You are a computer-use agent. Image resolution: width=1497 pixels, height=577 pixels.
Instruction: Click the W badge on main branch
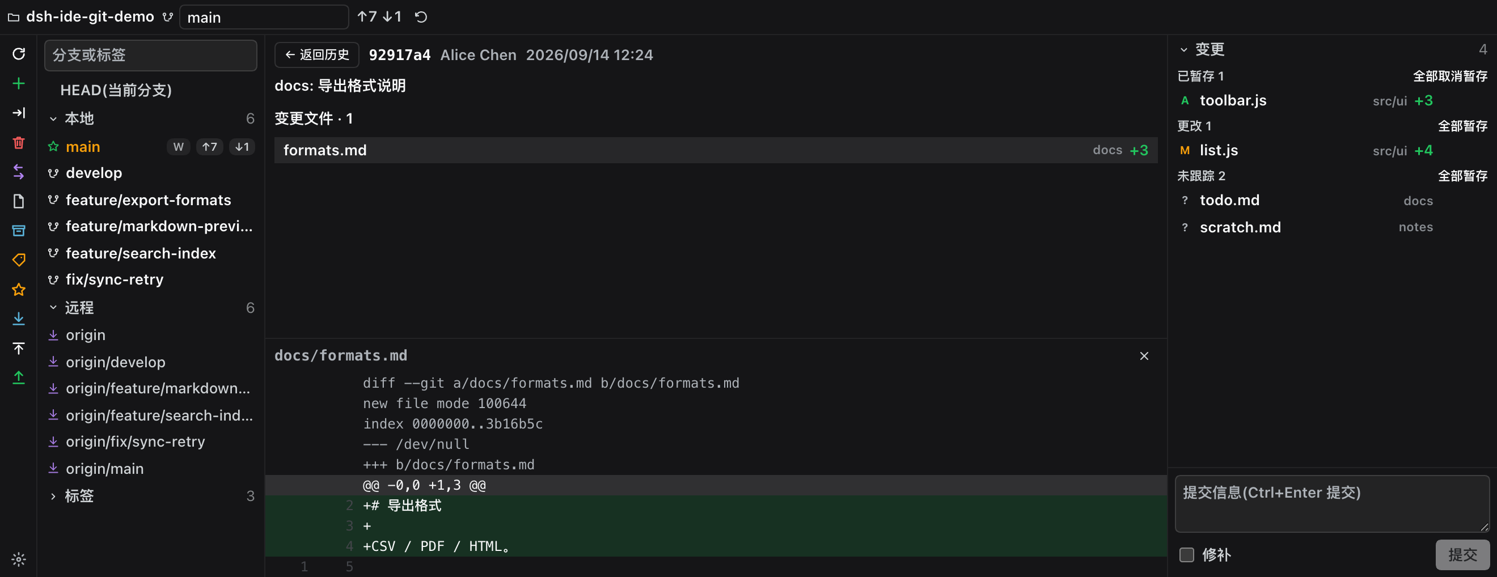tap(179, 147)
